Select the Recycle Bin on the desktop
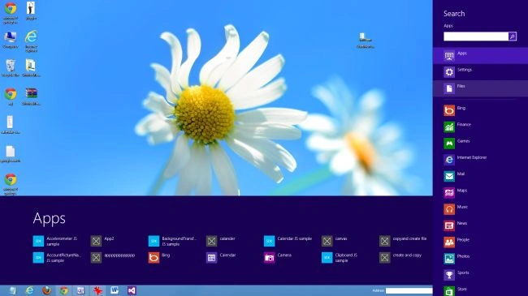Image resolution: width=528 pixels, height=296 pixels. click(11, 67)
